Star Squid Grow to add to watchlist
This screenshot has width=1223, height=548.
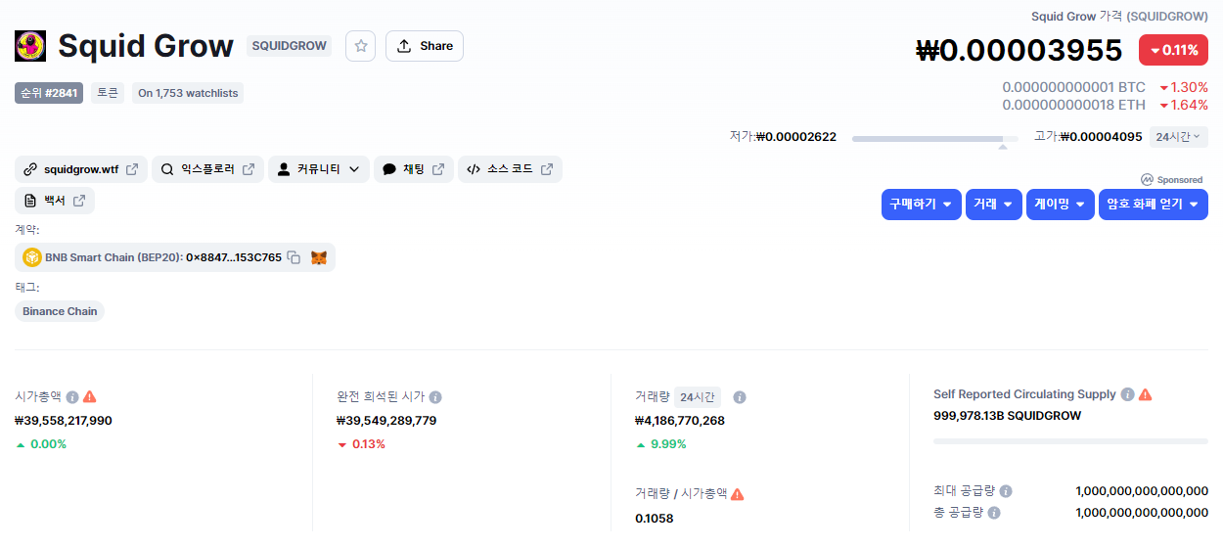[360, 46]
